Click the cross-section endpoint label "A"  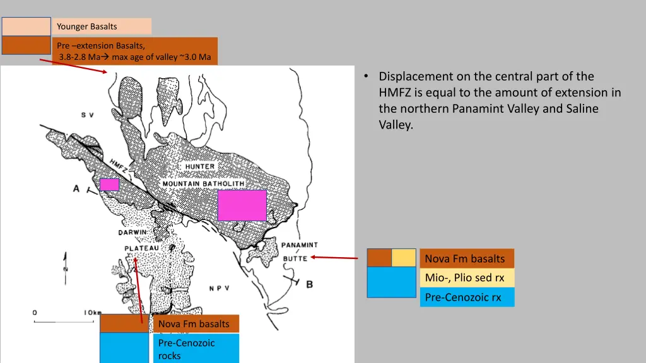(x=76, y=188)
